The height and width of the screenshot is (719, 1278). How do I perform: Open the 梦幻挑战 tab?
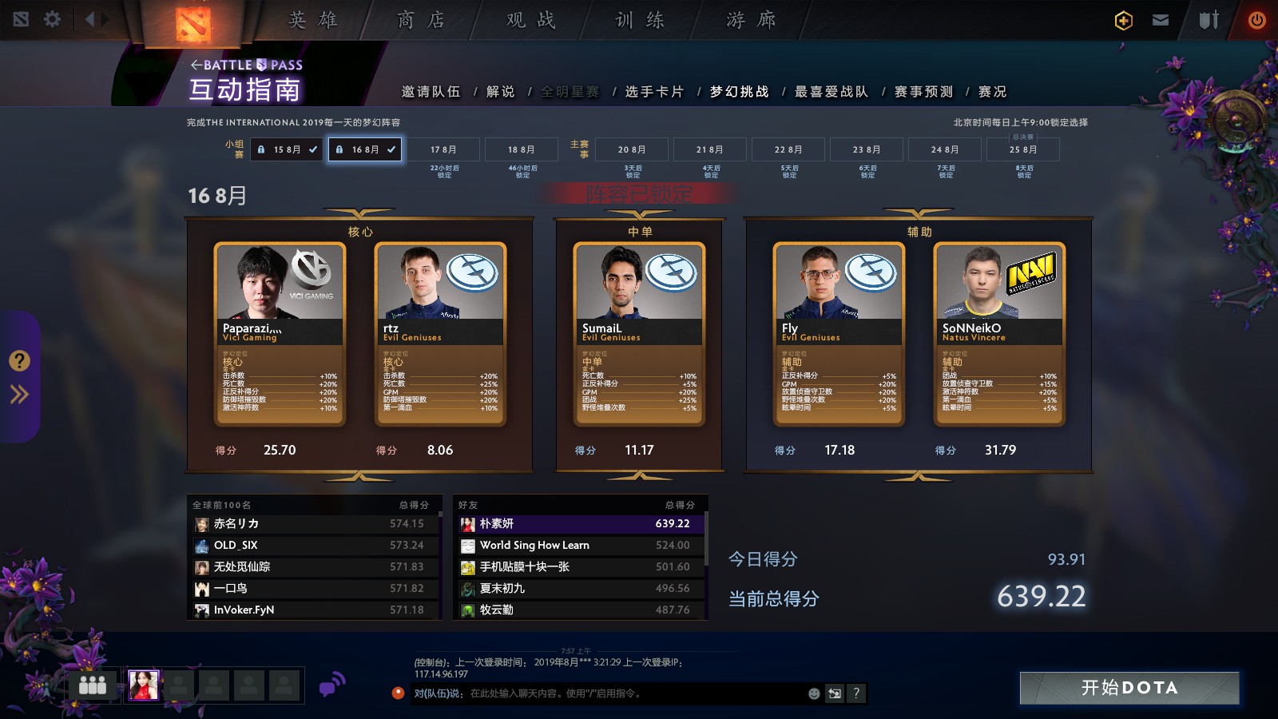point(740,92)
